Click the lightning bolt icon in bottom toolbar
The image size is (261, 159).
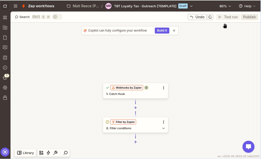48,153
